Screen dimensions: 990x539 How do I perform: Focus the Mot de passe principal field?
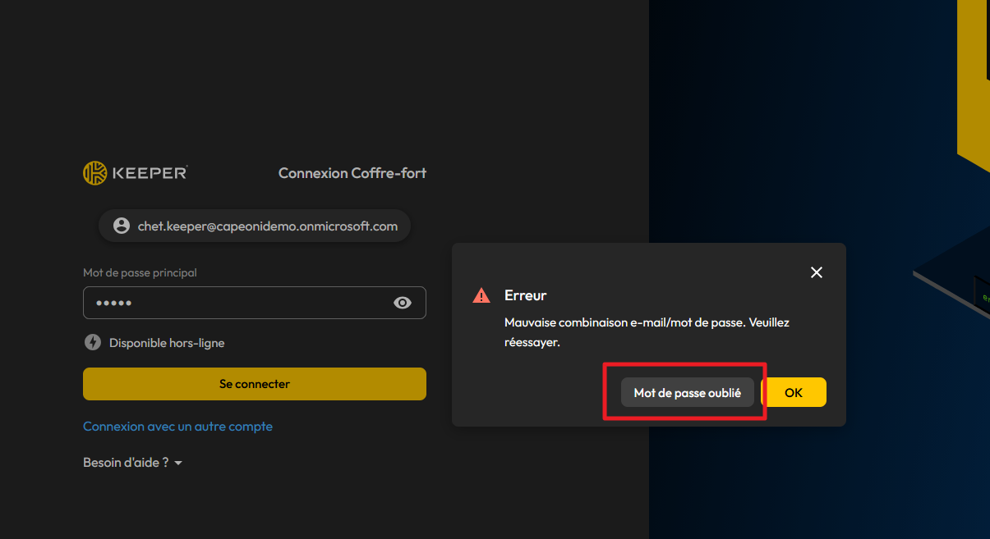tap(255, 303)
